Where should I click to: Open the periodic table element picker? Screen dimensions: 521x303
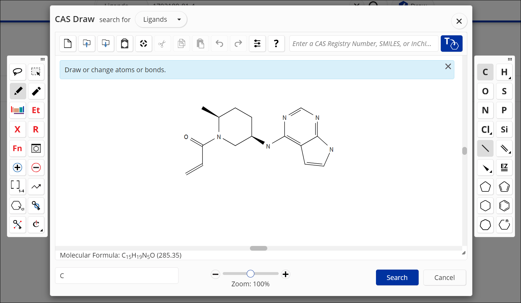(x=18, y=110)
